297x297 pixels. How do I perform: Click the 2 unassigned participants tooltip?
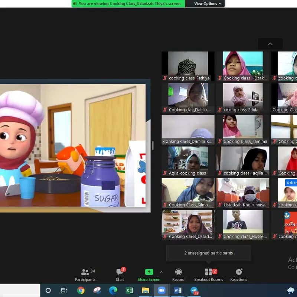pos(209,253)
